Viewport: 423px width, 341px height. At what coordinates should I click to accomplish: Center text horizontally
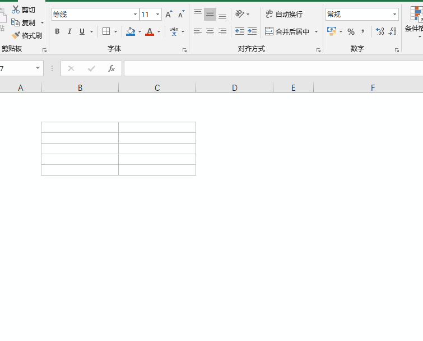[210, 31]
